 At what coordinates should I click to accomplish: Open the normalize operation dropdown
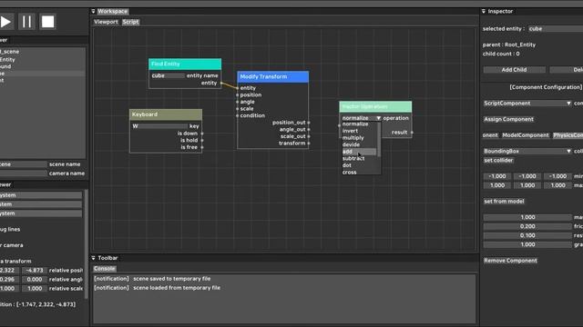tap(362, 118)
